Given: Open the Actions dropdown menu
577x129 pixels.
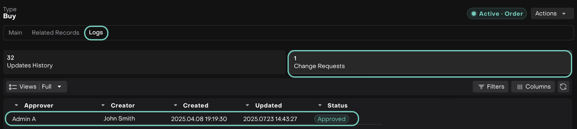Looking at the screenshot, I should 552,13.
